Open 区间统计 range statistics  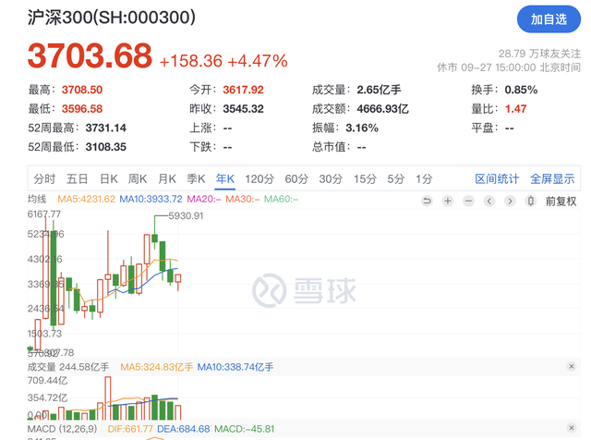coord(497,179)
